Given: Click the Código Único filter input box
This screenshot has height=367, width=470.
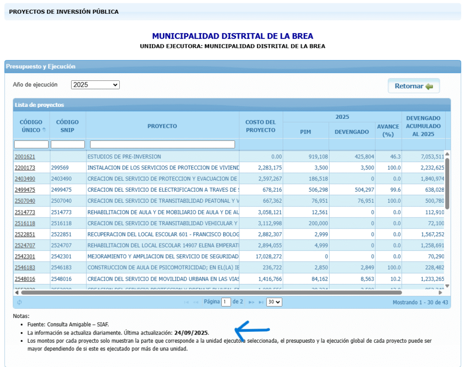Looking at the screenshot, I should (x=31, y=145).
